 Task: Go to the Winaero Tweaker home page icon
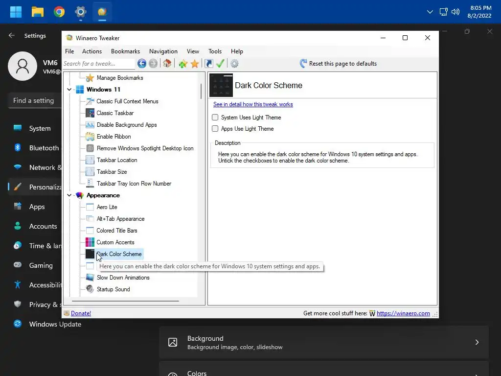coord(167,64)
